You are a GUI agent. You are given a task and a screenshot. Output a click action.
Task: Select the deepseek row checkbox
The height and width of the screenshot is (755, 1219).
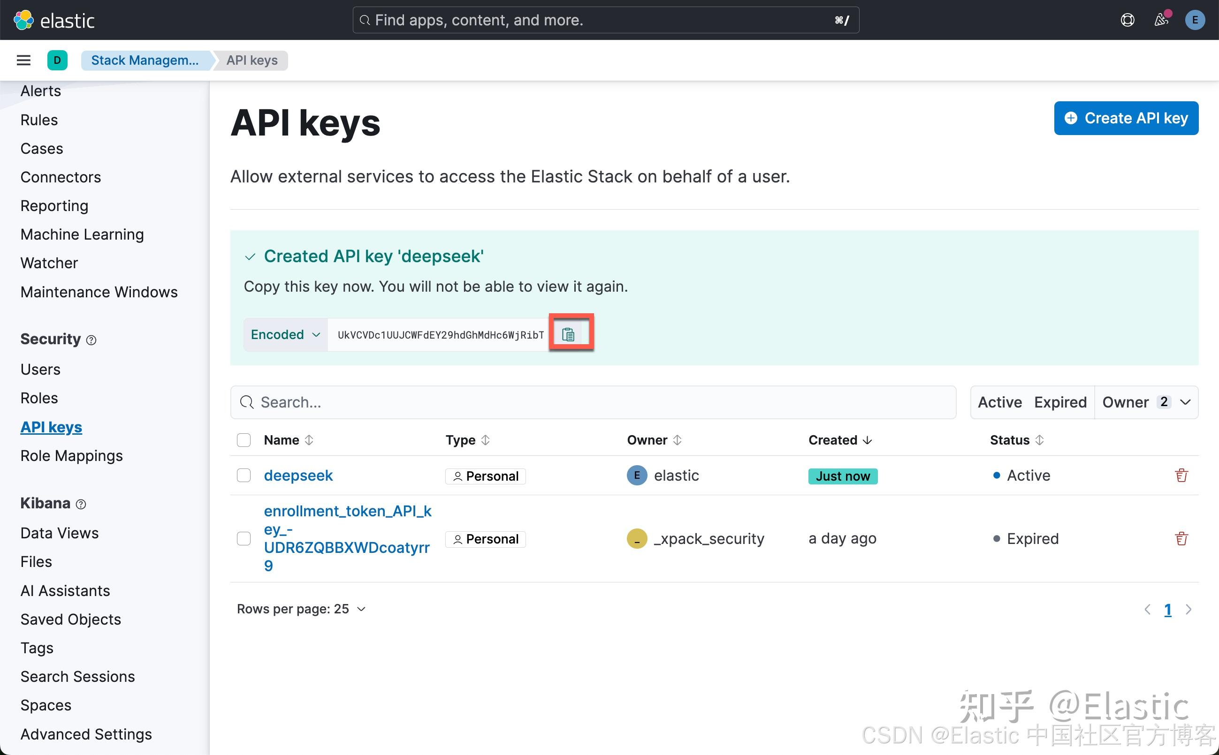click(x=244, y=475)
